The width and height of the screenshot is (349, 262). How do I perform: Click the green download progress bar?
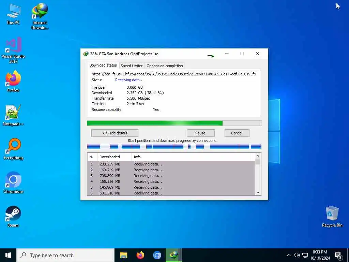(174, 123)
